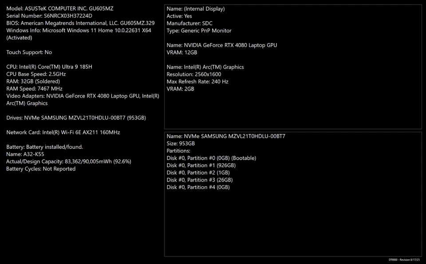Click the NVIDIA GeForce RTX 4080 Laptop GPU entry
Screen dimensions: 426x264
[221, 45]
